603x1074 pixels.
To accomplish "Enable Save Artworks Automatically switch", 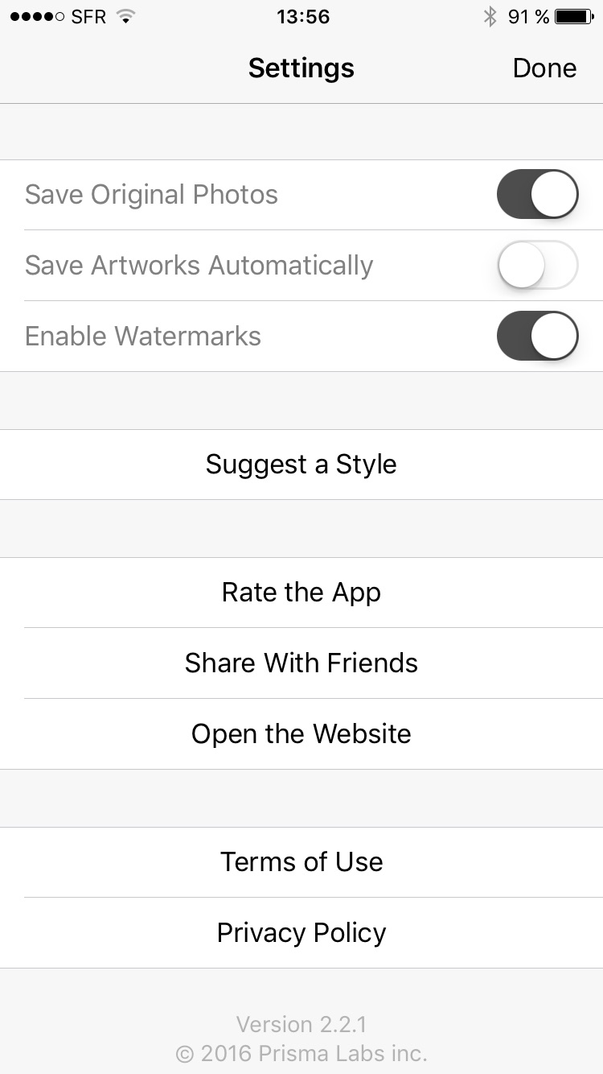I will pyautogui.click(x=537, y=265).
